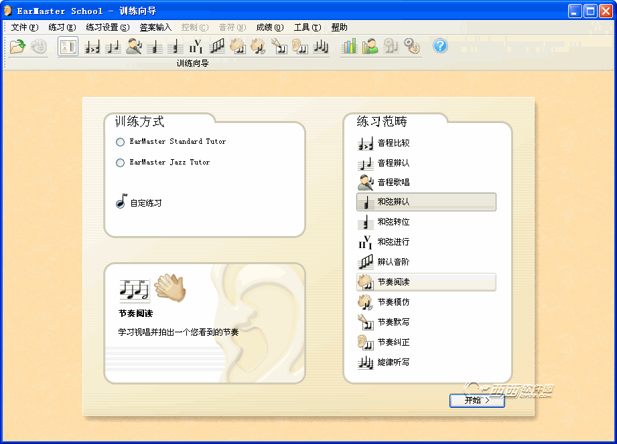Select 和弦辨认 in the exercise list

point(426,202)
